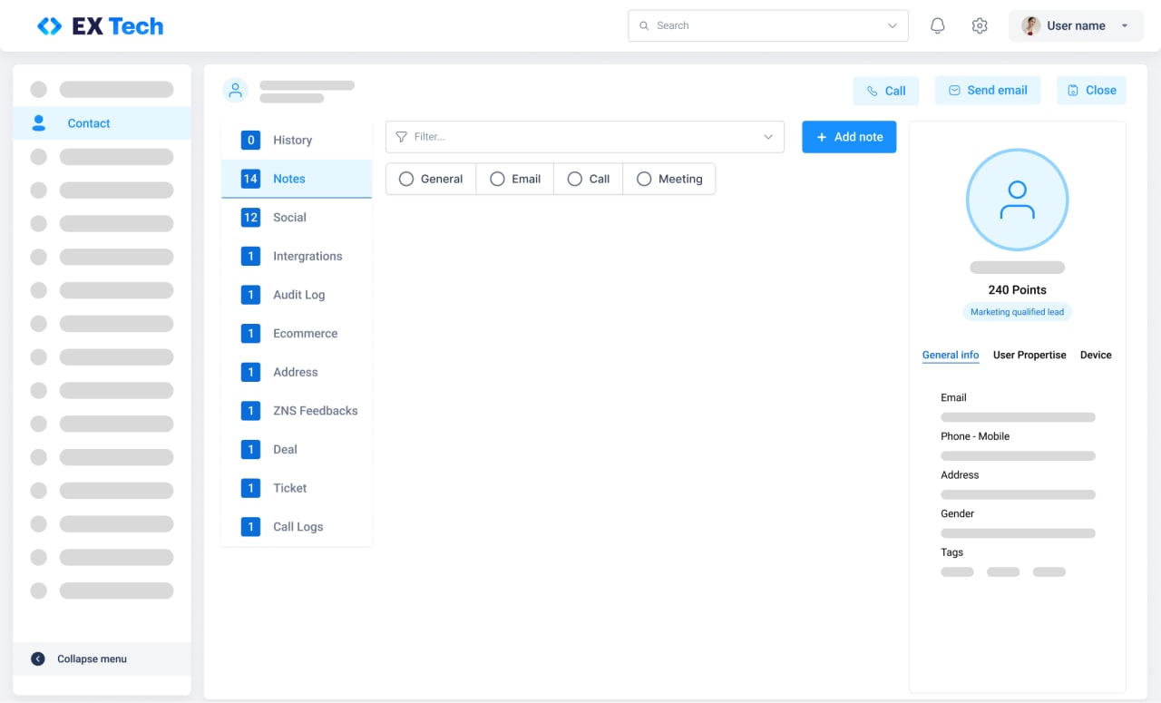Select the Meeting radio option

click(x=644, y=180)
